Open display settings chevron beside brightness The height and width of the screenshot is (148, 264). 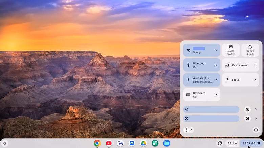[256, 118]
